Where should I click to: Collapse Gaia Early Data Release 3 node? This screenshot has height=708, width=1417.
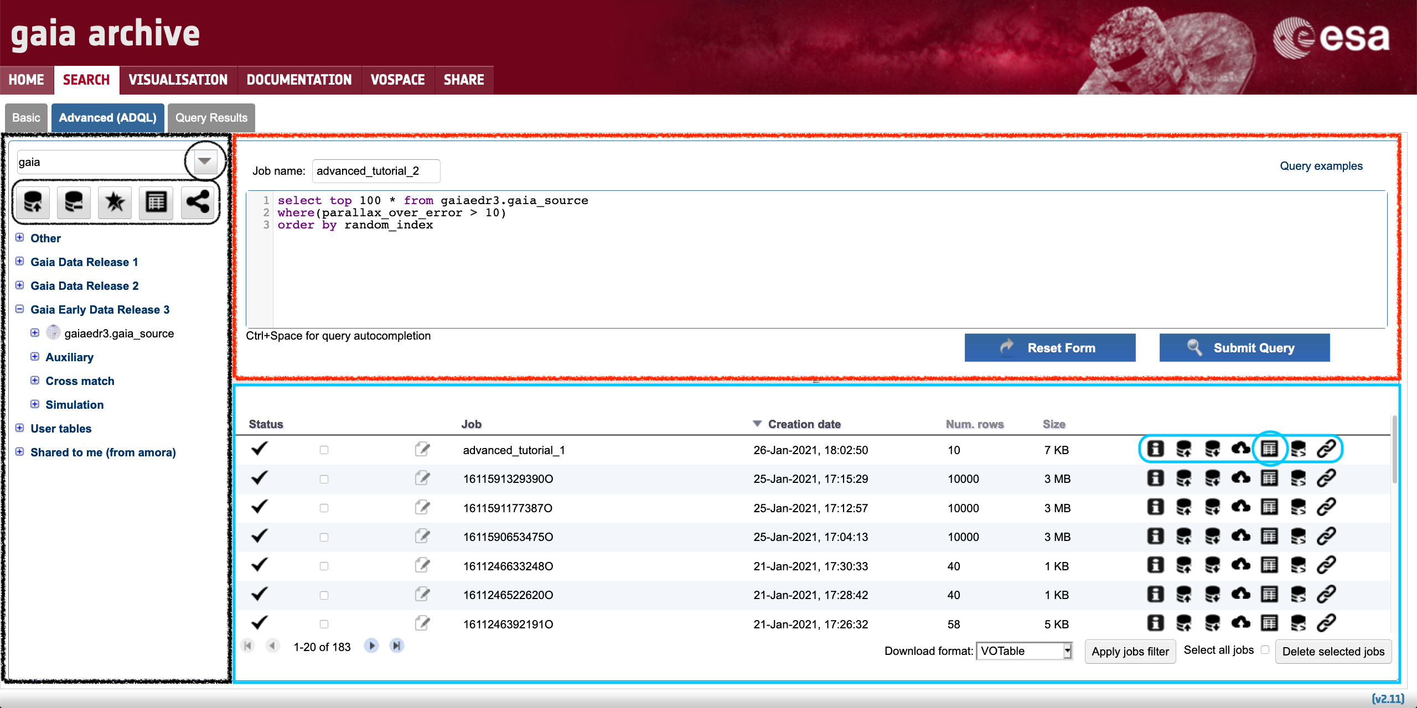pos(19,309)
